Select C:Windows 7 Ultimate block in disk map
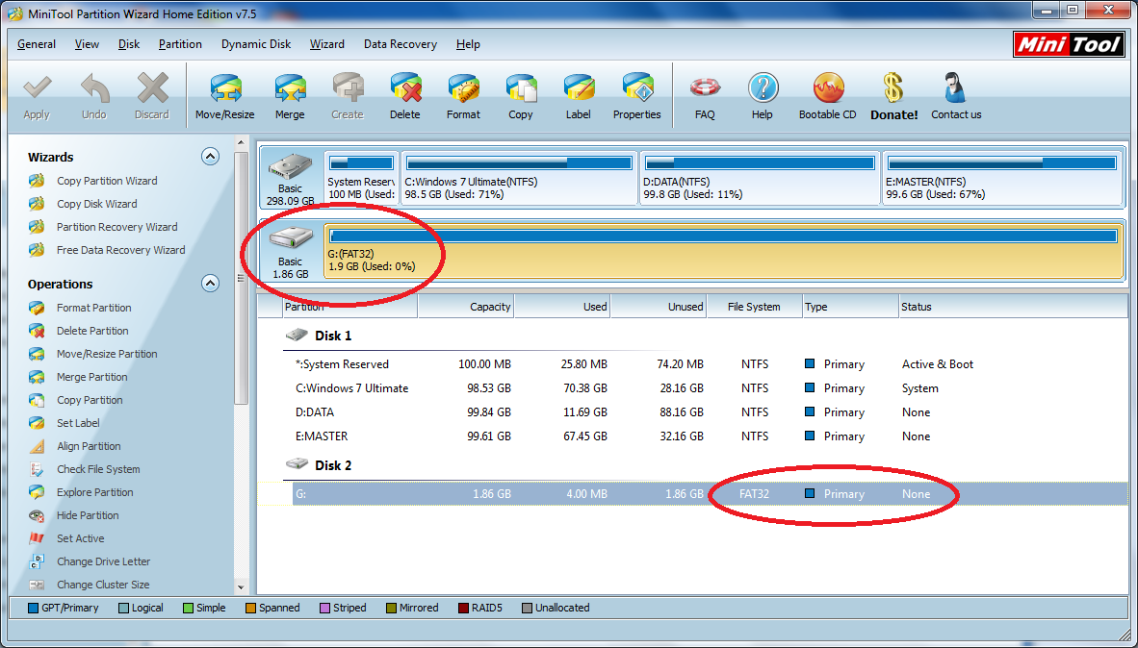The image size is (1138, 648). [x=519, y=178]
